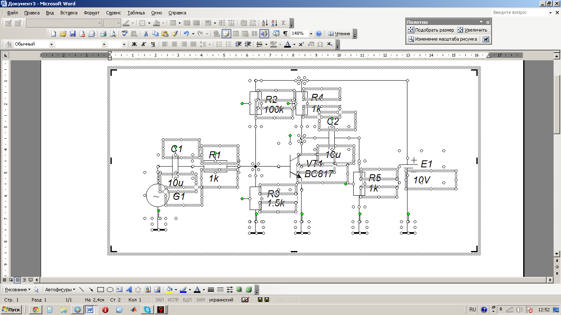Toggle the non-printing characters paragraph mark
Screen dimensions: 561x315
tap(285, 34)
